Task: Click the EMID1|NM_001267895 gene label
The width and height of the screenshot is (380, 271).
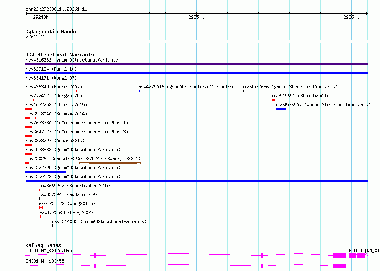Action: (49, 250)
